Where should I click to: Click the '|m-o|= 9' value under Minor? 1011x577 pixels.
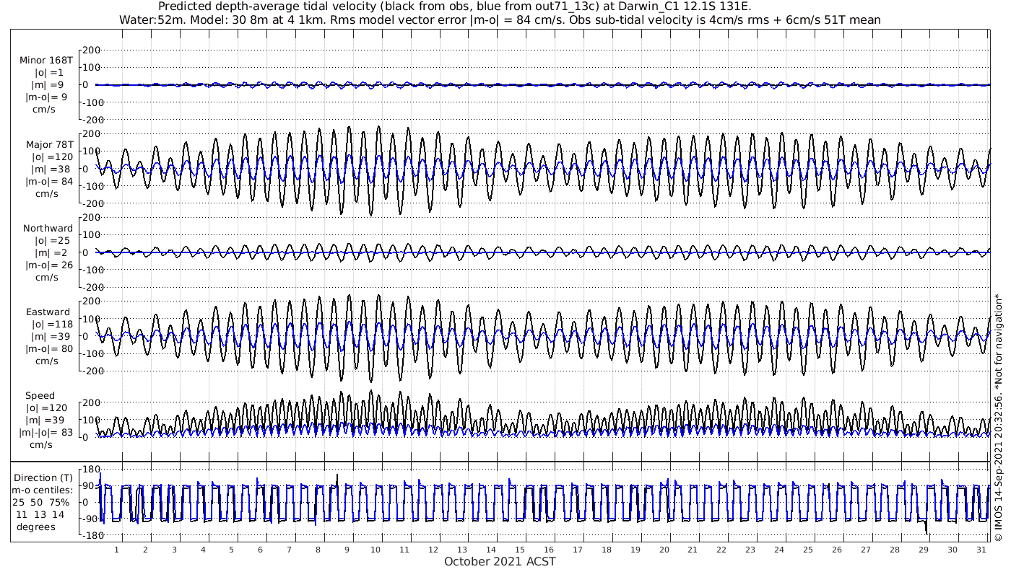(x=46, y=97)
